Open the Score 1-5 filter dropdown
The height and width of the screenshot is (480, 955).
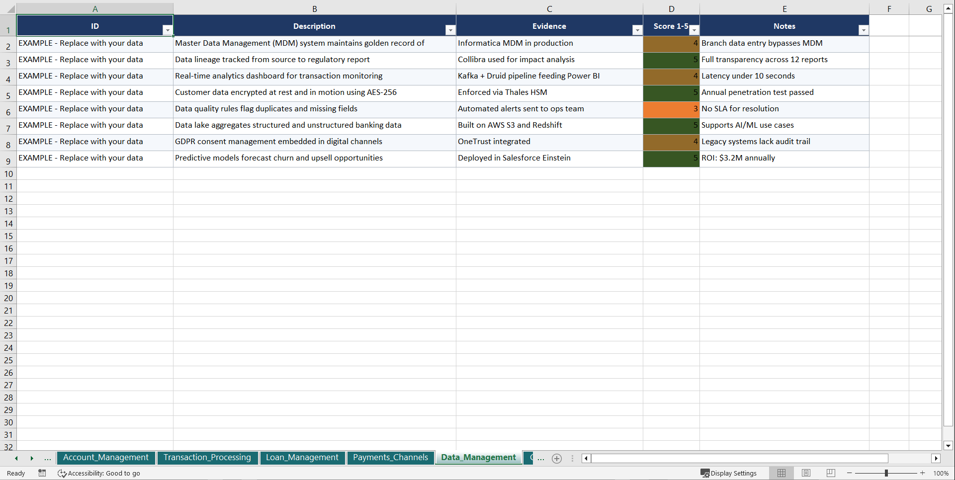pyautogui.click(x=694, y=30)
